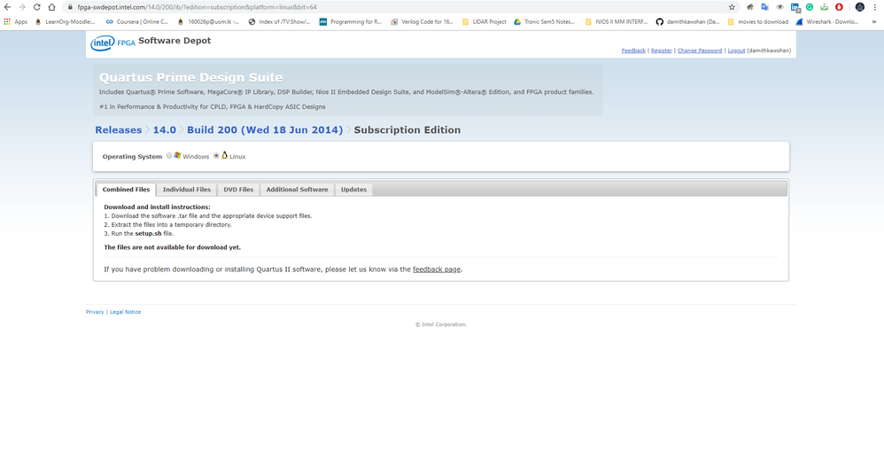Click the browser forward arrow
Image resolution: width=884 pixels, height=460 pixels.
click(22, 7)
